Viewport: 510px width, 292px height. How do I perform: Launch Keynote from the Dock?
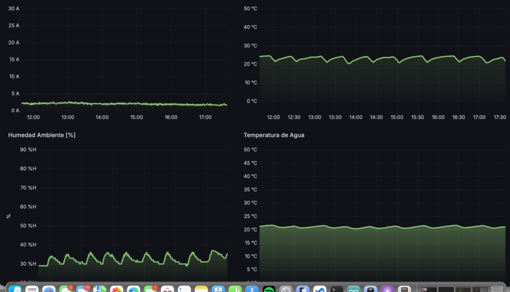tap(218, 289)
